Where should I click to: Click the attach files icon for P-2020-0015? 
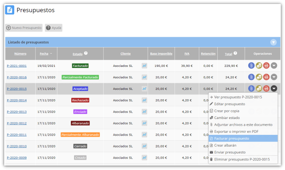251,89
